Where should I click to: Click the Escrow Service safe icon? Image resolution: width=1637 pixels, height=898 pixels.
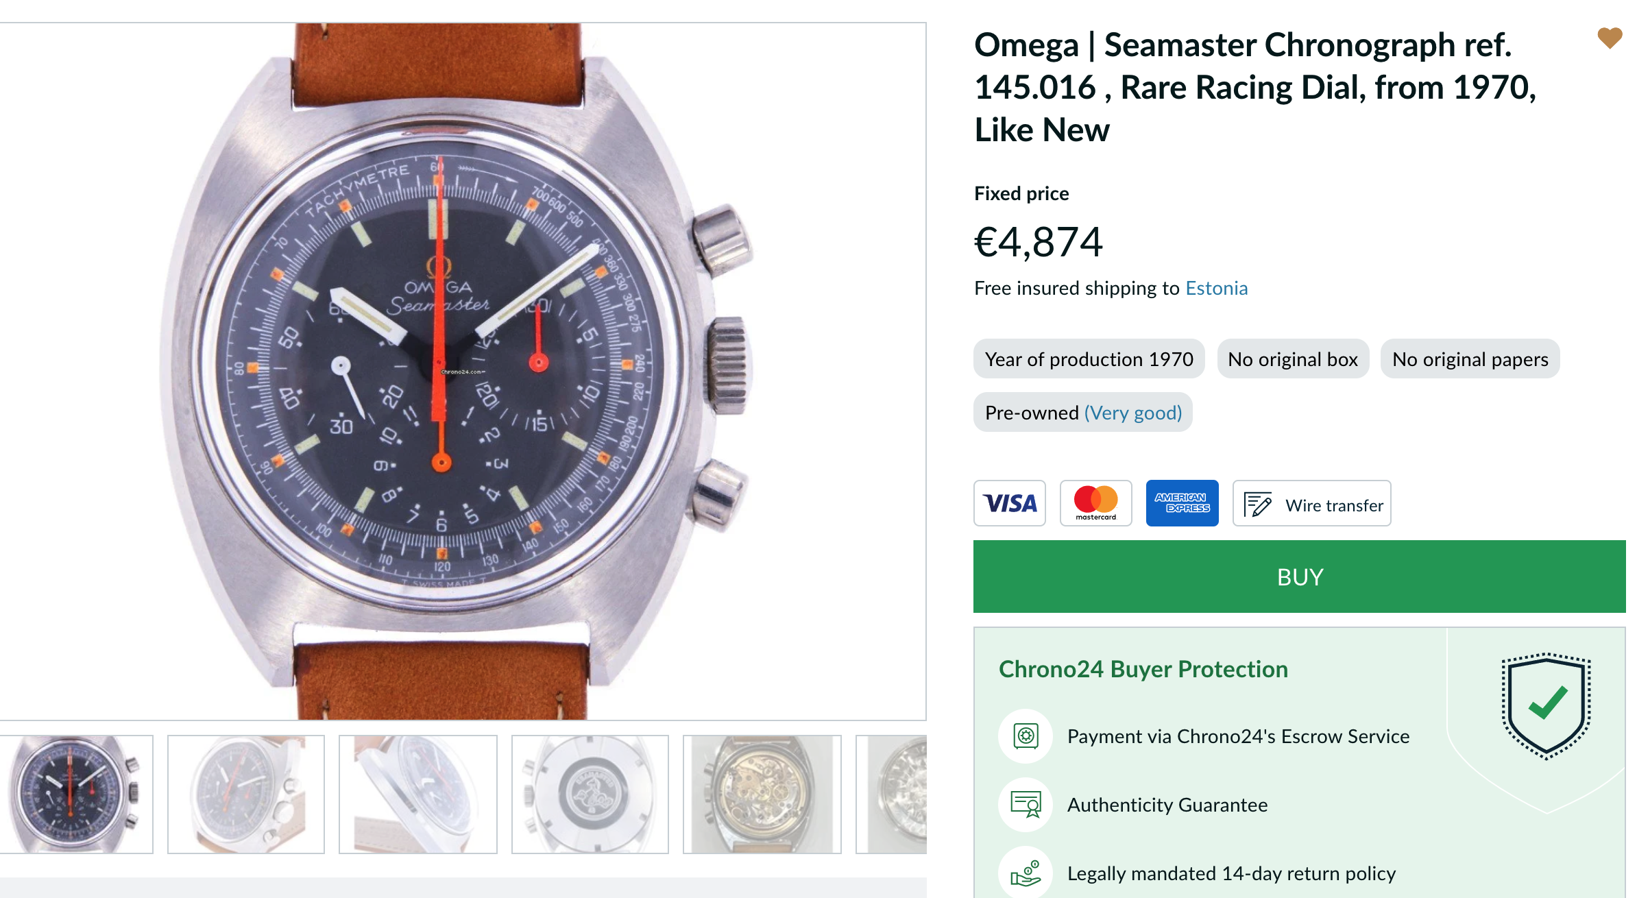(1026, 736)
